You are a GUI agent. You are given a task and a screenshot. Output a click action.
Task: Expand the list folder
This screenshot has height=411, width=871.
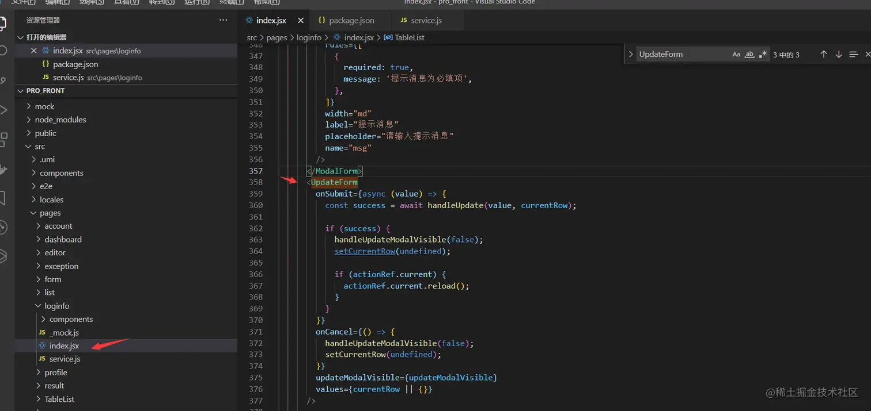click(50, 293)
